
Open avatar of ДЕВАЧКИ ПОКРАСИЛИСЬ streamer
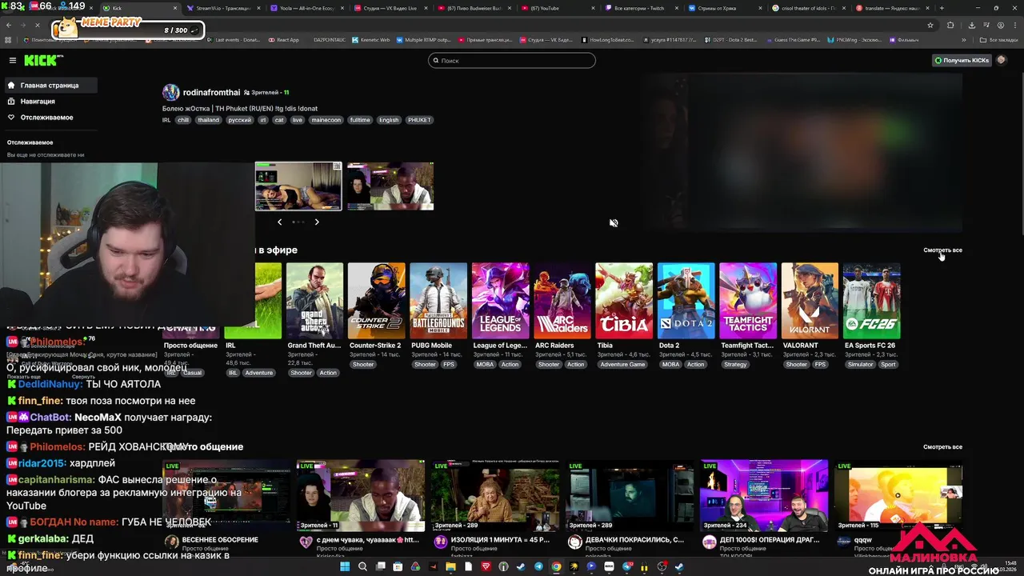pos(574,542)
